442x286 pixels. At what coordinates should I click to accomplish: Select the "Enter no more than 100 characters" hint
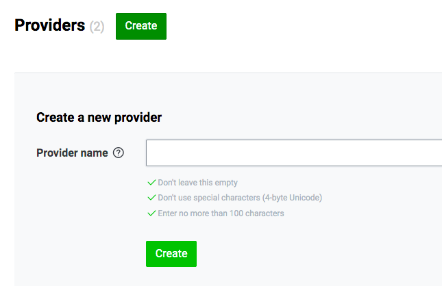(221, 213)
